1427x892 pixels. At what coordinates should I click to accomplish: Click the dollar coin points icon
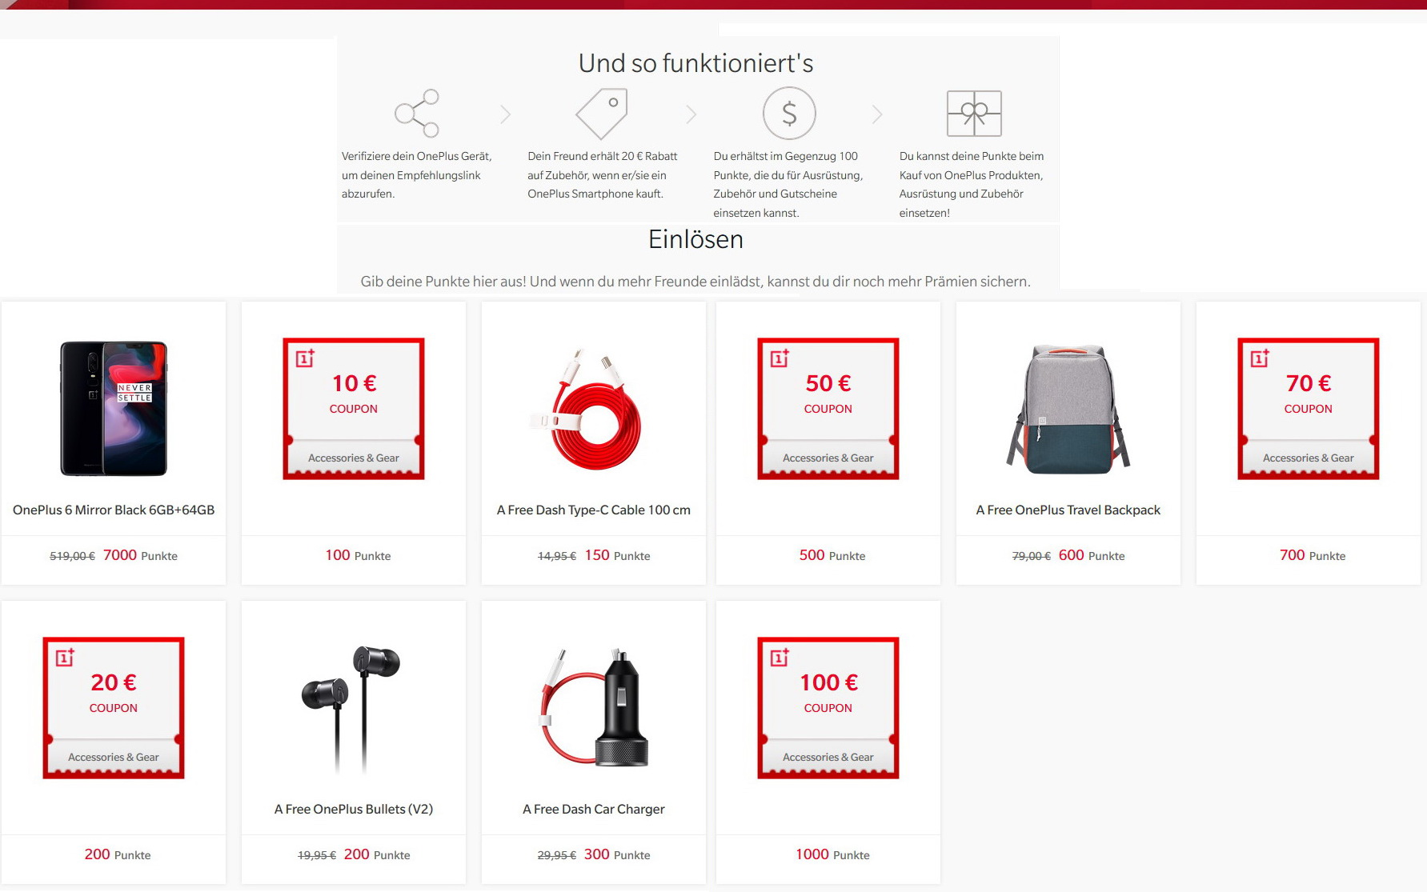789,114
